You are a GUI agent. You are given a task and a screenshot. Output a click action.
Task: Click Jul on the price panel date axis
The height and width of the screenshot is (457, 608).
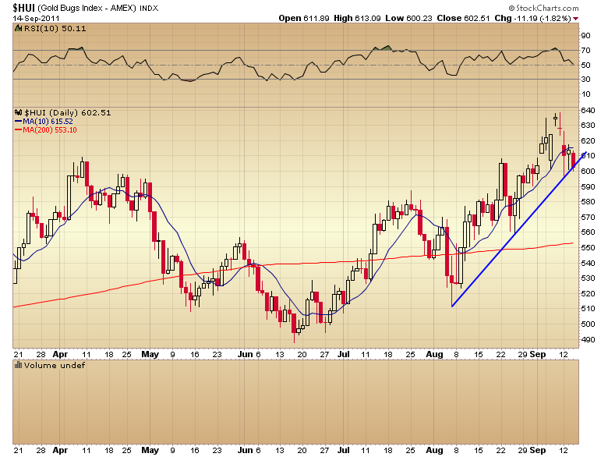click(x=344, y=355)
